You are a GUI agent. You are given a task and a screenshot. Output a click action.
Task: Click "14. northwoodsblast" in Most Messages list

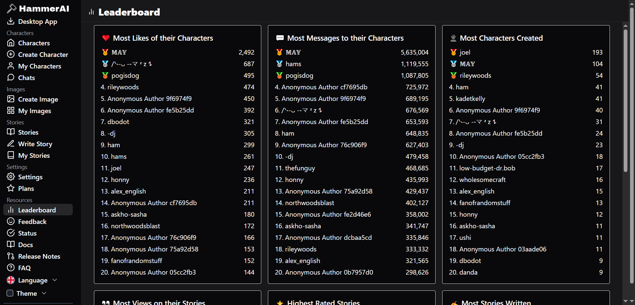coord(305,203)
